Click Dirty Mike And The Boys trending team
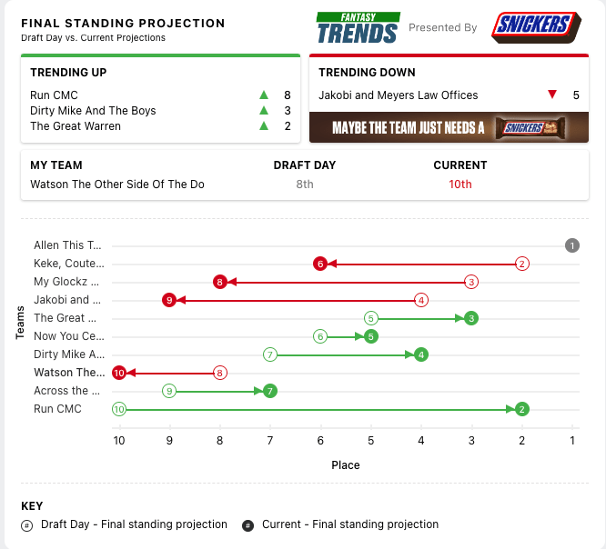This screenshot has height=549, width=606. click(93, 111)
